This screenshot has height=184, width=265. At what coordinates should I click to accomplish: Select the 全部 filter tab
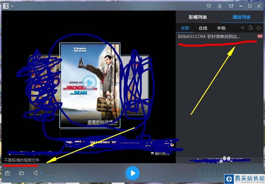(185, 28)
